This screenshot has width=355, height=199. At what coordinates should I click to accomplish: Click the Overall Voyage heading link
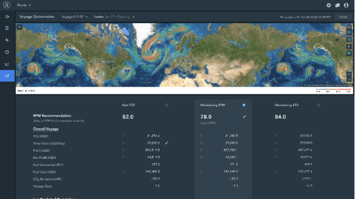46,129
